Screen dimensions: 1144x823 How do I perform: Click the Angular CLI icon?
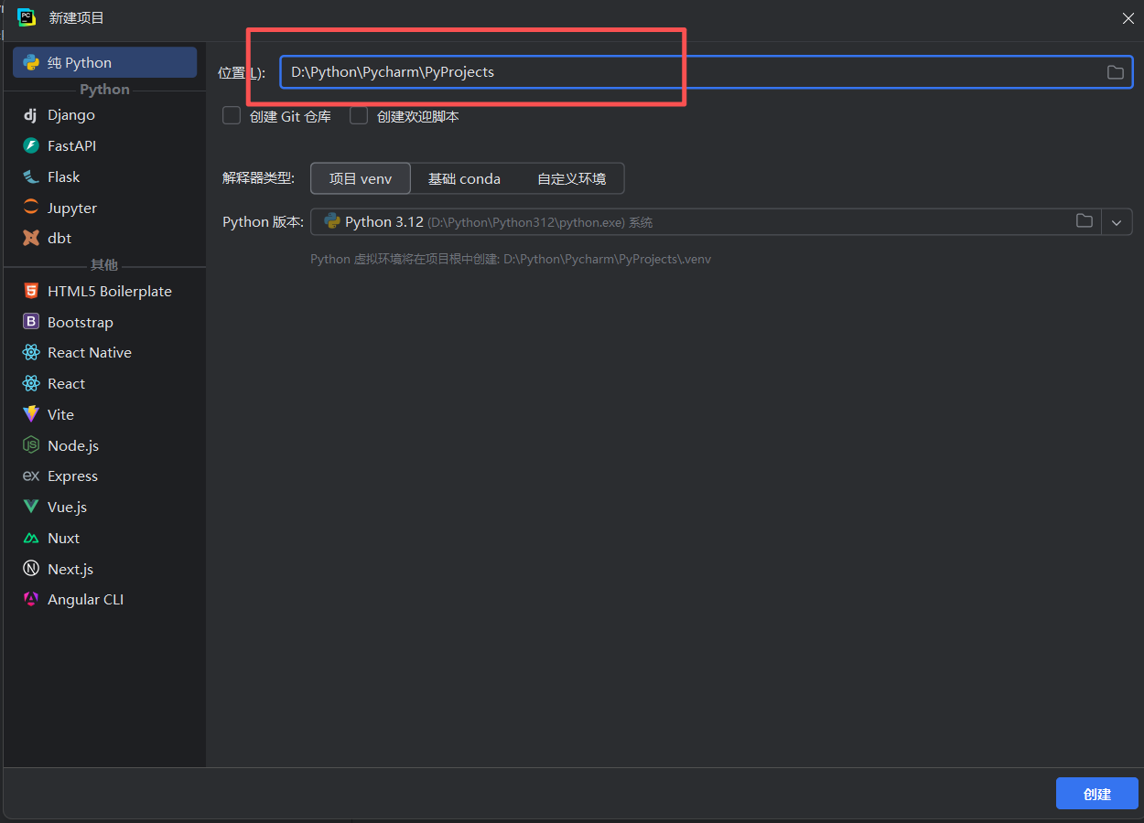(x=31, y=599)
